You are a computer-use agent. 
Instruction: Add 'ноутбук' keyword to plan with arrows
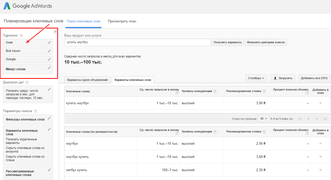tap(320, 143)
